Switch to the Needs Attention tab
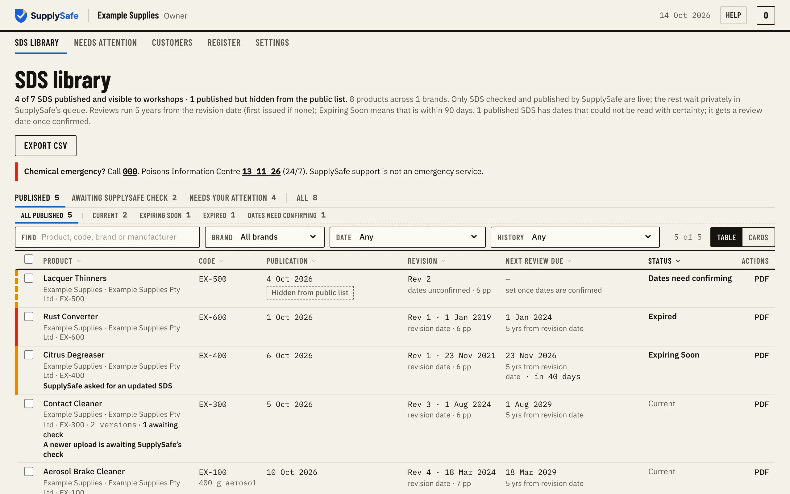Viewport: 790px width, 494px height. [105, 43]
